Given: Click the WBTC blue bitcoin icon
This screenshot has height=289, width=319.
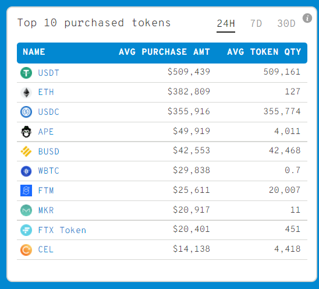Looking at the screenshot, I should (26, 171).
